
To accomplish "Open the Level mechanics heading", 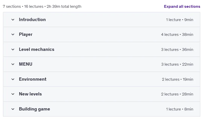I will click(x=37, y=49).
